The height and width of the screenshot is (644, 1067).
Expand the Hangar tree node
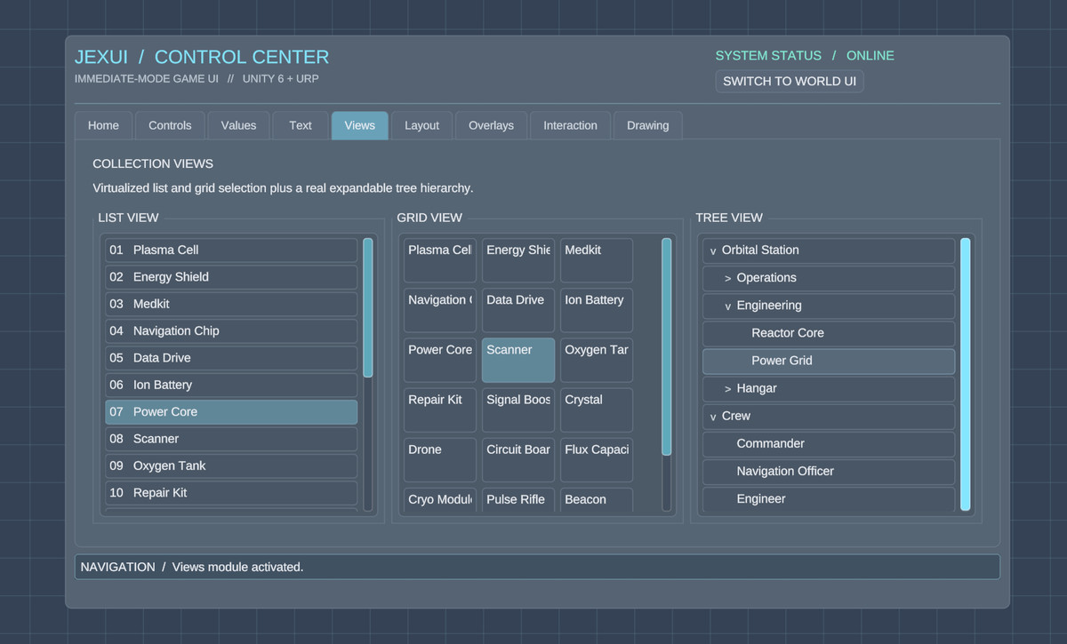(x=727, y=389)
